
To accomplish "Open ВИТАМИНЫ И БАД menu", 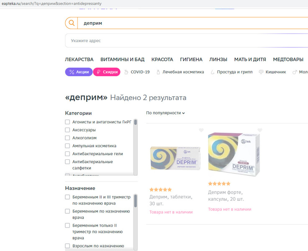I will 122,59.
